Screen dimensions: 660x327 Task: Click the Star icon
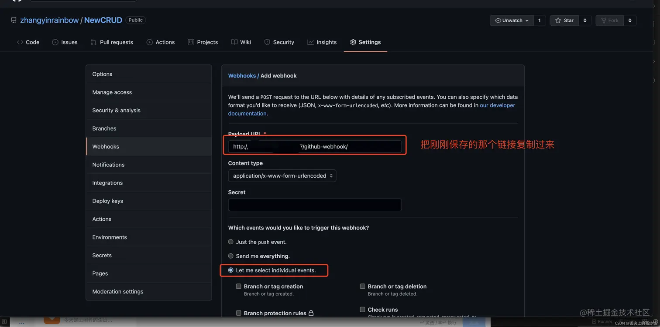coord(558,20)
